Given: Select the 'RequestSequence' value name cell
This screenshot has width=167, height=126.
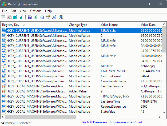Looking at the screenshot, I should 113,107.
